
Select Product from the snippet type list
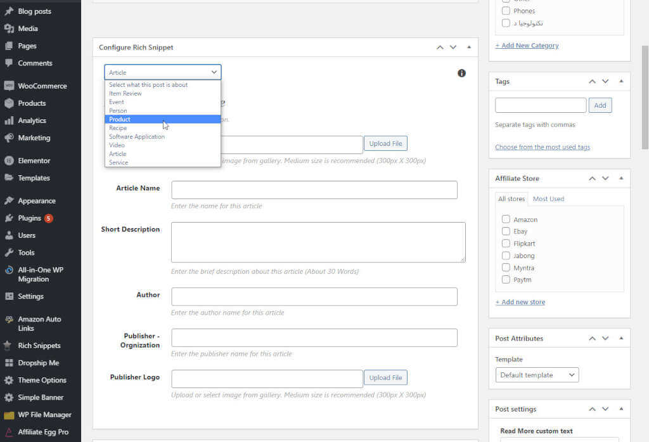tap(163, 119)
